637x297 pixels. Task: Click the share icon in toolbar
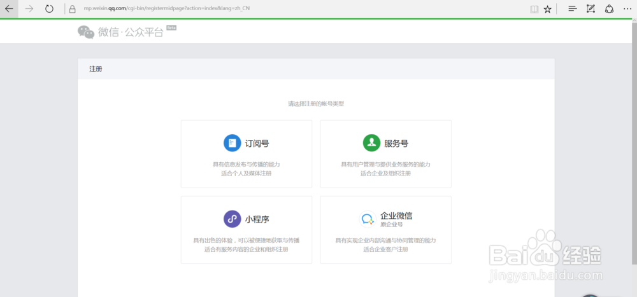coord(609,9)
